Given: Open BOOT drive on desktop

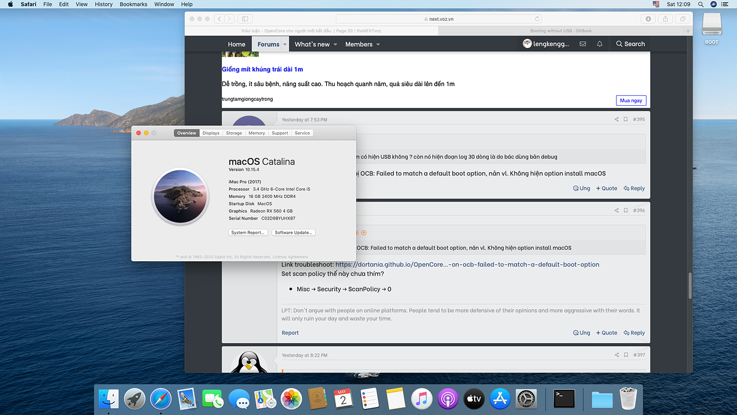Looking at the screenshot, I should (711, 28).
